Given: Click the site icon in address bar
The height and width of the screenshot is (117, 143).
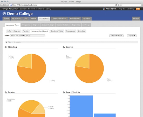Looking at the screenshot, I should tap(11, 5).
